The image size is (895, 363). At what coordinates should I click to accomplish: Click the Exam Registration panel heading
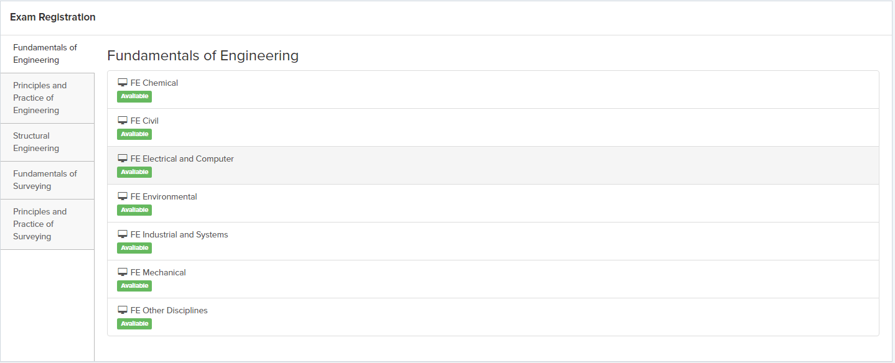click(x=53, y=17)
